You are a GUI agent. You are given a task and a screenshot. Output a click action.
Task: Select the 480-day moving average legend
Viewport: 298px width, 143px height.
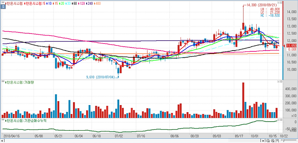tap(97, 4)
